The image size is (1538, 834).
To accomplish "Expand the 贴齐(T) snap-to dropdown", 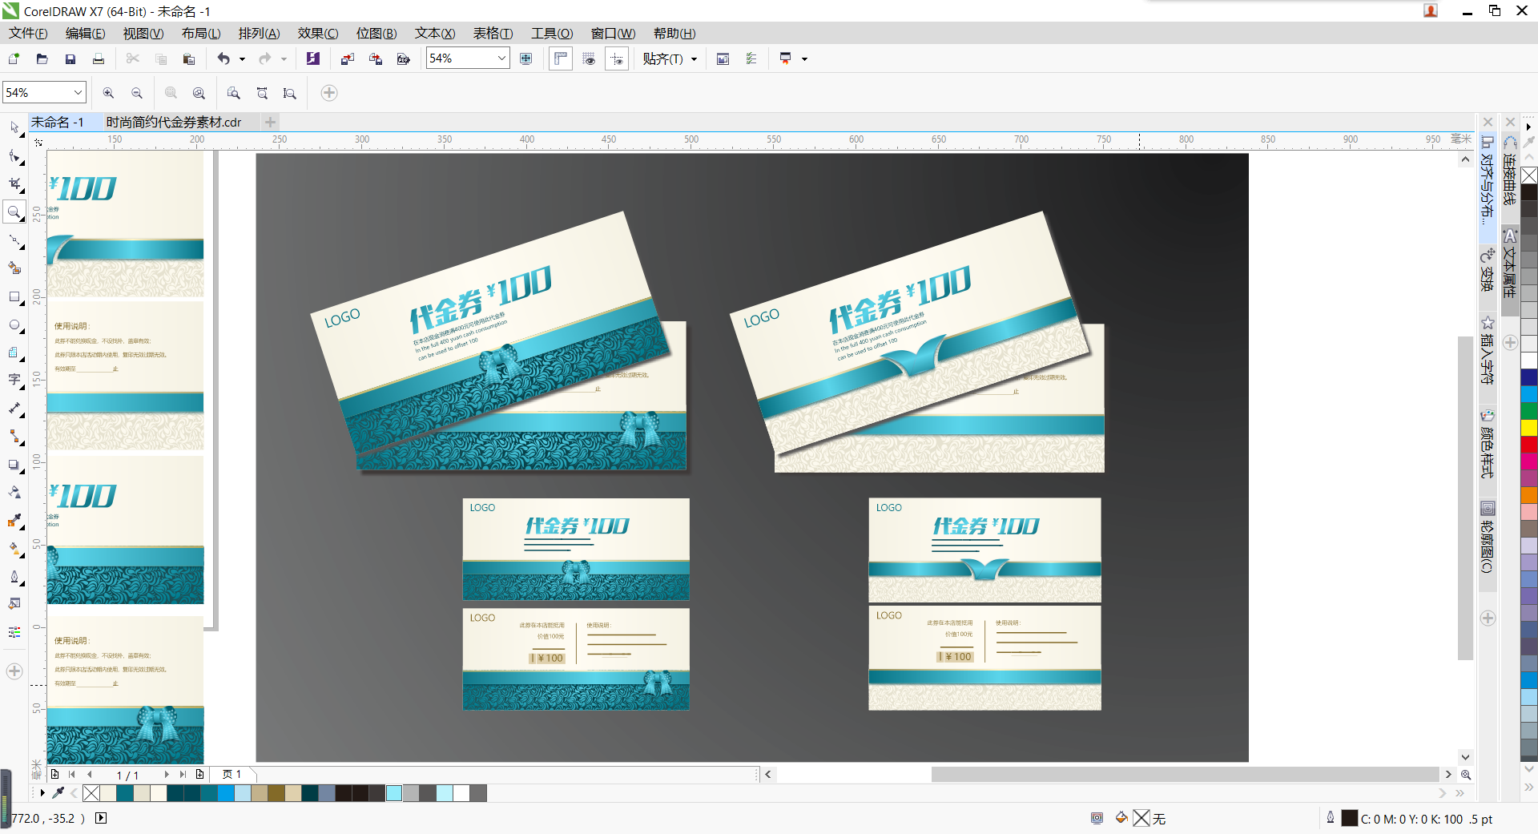I will click(694, 58).
